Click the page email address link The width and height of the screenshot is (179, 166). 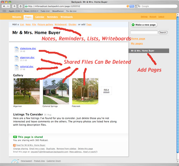pos(49,152)
